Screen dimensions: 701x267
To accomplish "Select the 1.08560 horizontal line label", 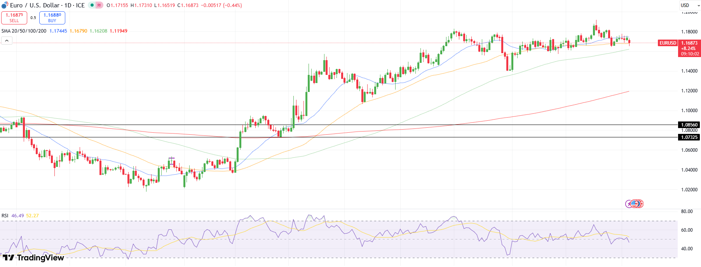I will coord(689,125).
